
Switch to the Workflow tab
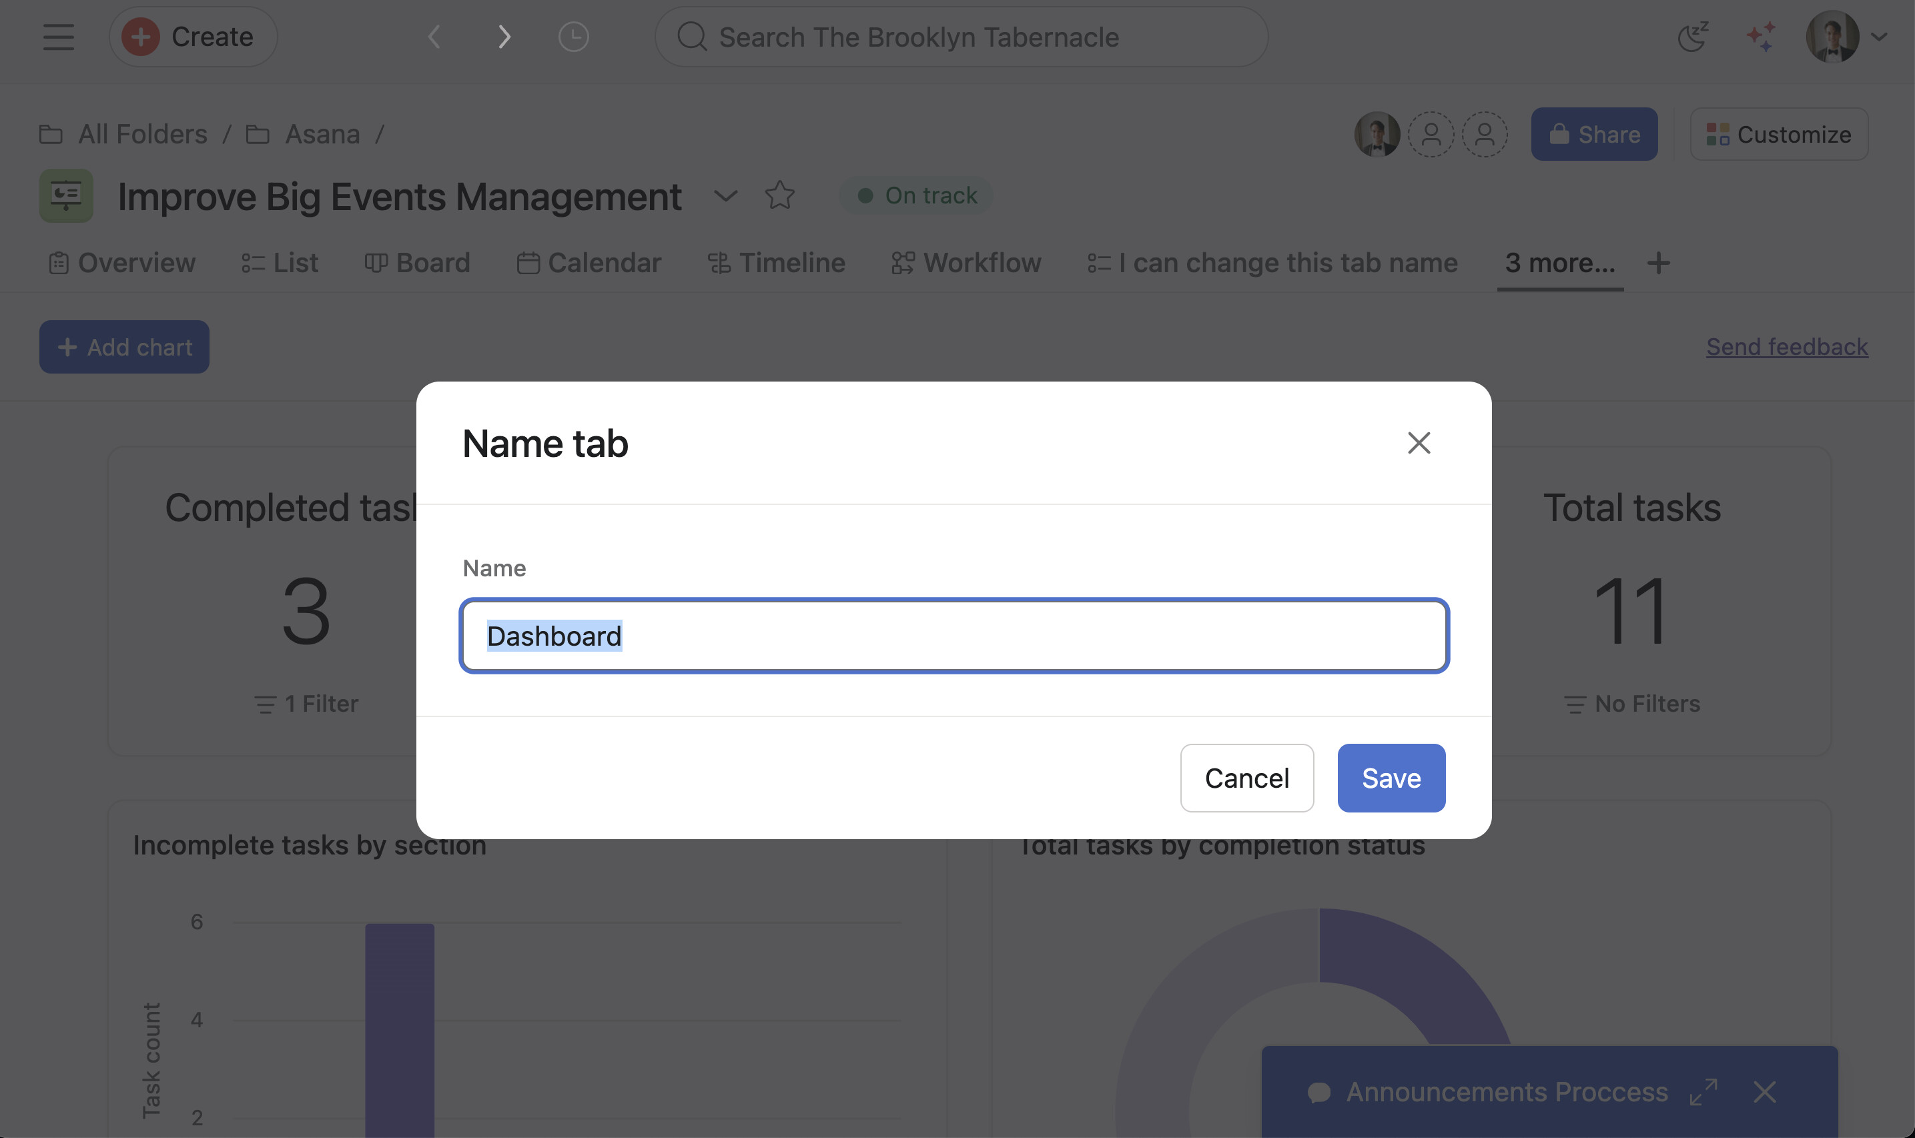pyautogui.click(x=966, y=263)
